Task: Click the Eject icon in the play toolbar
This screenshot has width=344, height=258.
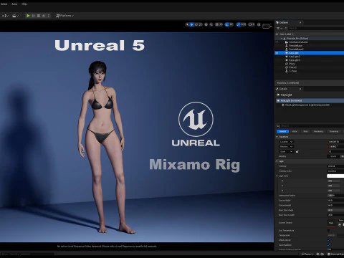Action: [x=44, y=16]
